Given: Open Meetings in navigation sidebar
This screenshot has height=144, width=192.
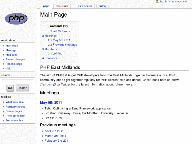Looking at the screenshot, I should pyautogui.click(x=11, y=50).
